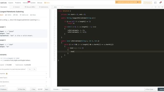Click the 'private int start = 0, end = 0;' line
Screen dimensions: 164x92
point(74,14)
